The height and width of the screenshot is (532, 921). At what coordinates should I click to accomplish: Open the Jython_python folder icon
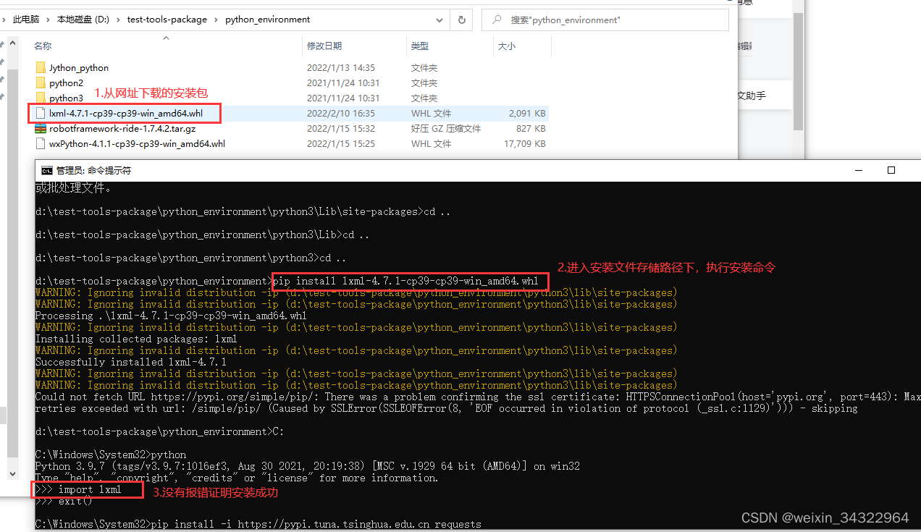(x=41, y=68)
